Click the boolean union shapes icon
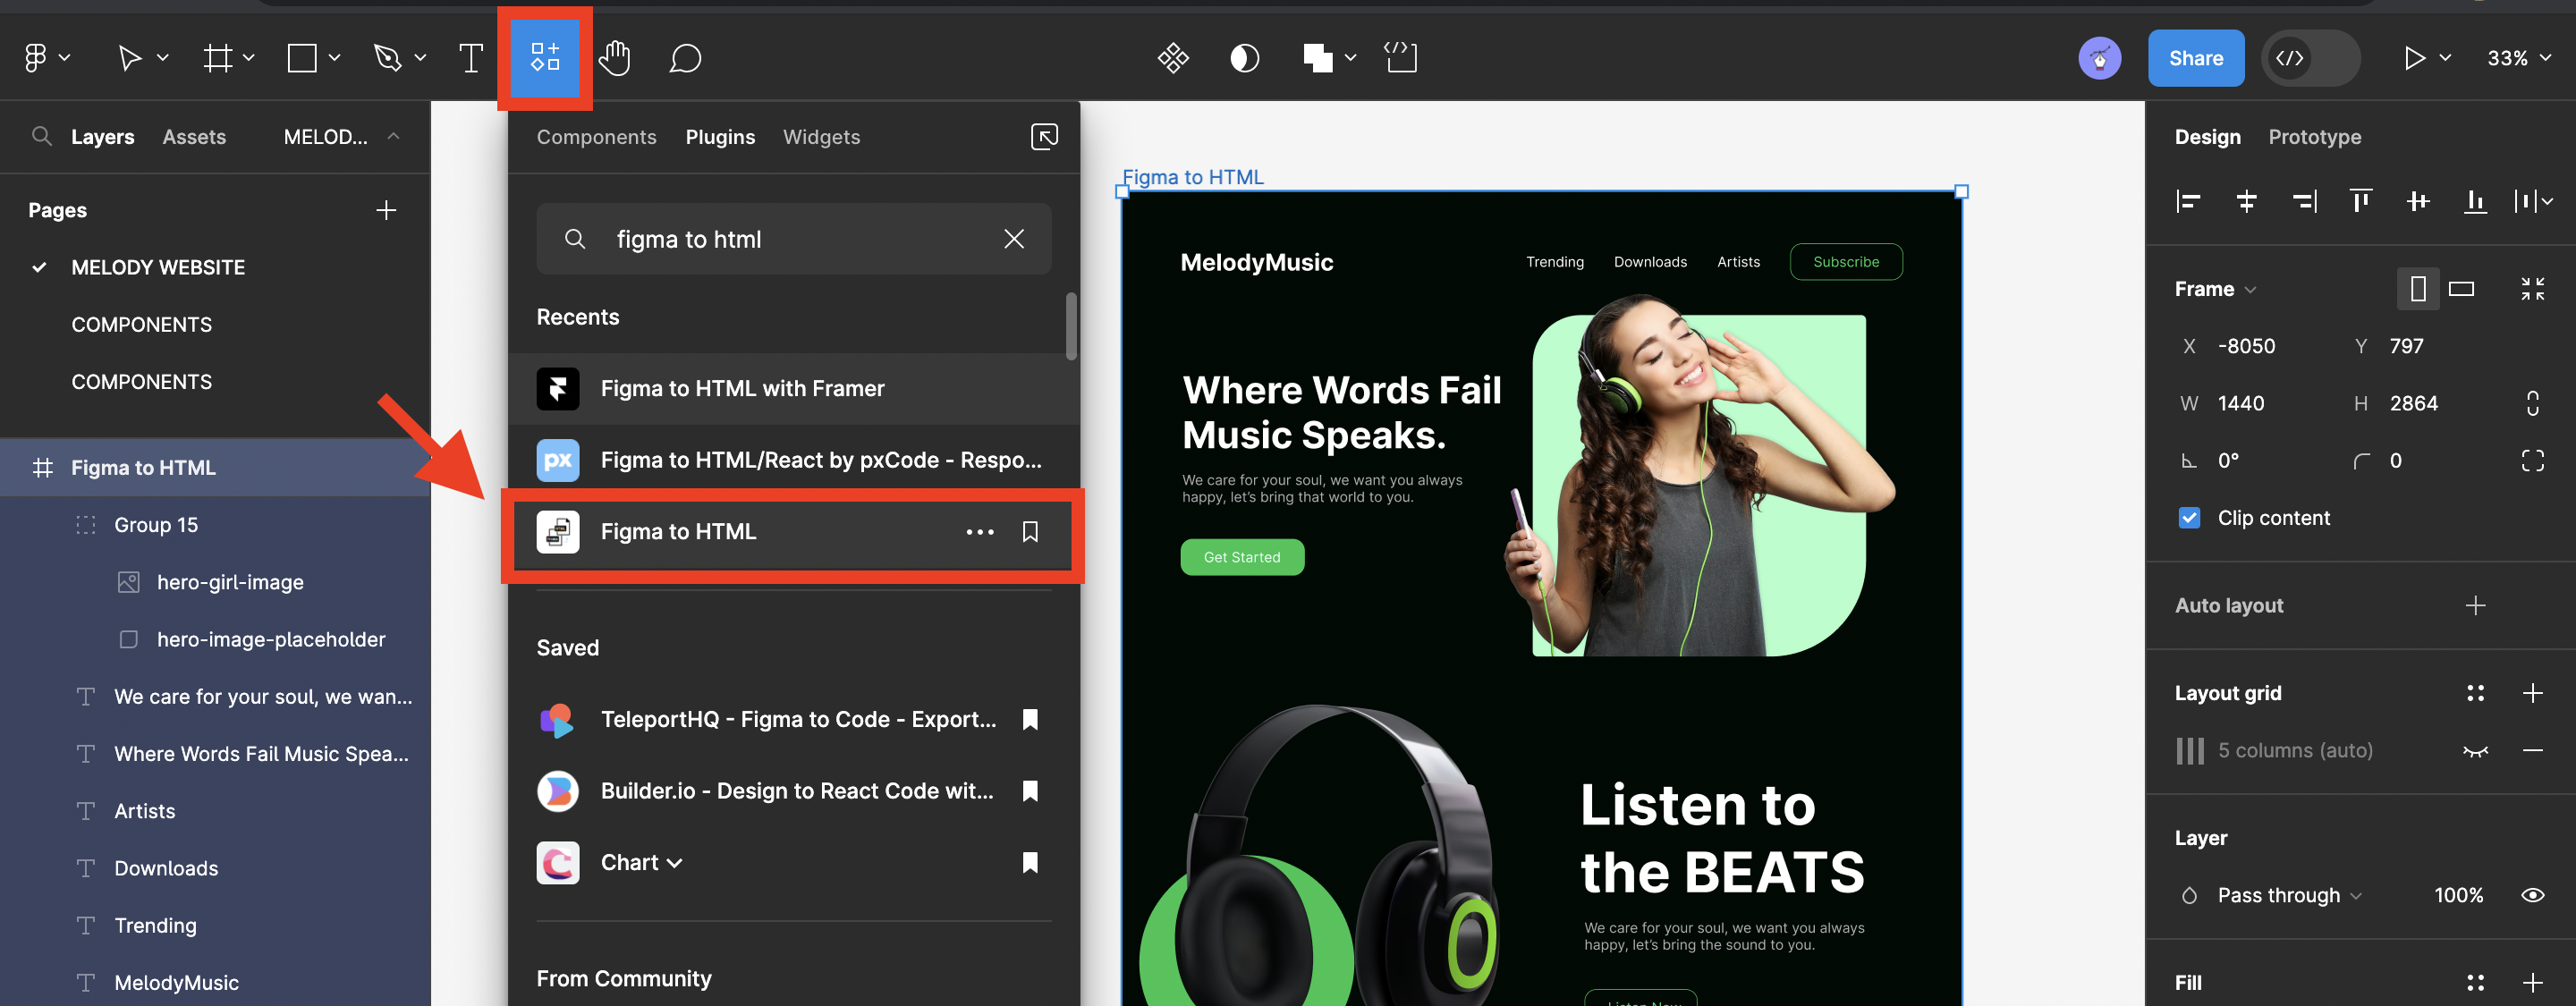 pyautogui.click(x=1318, y=58)
